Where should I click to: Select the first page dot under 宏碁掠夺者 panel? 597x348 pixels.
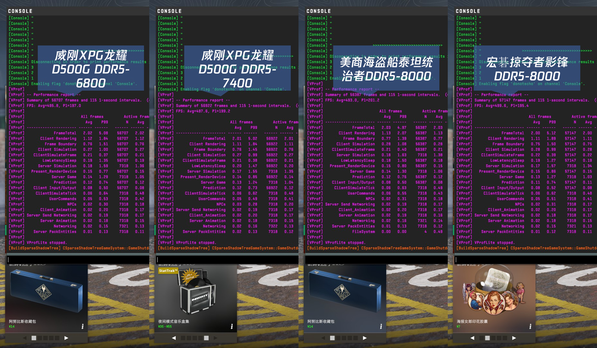(x=482, y=338)
